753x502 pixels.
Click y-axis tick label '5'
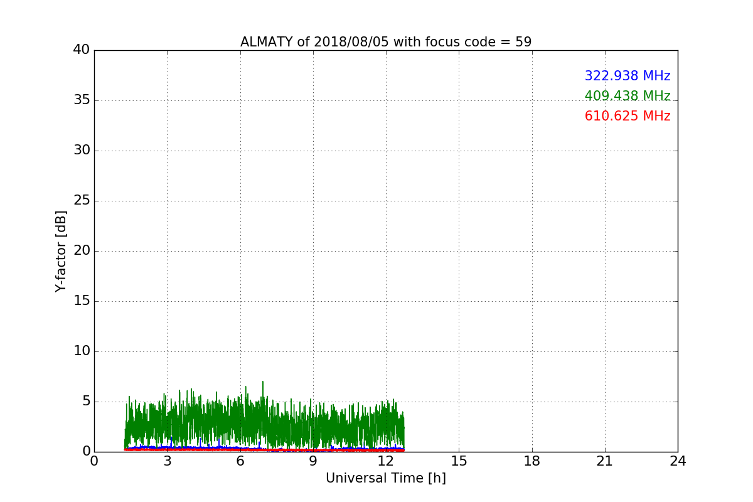click(x=85, y=402)
